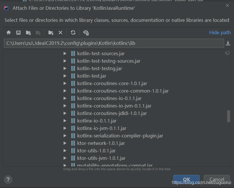This screenshot has height=188, width=234.
Task: Select kotlin-test.jar file
Action: (x=92, y=76)
